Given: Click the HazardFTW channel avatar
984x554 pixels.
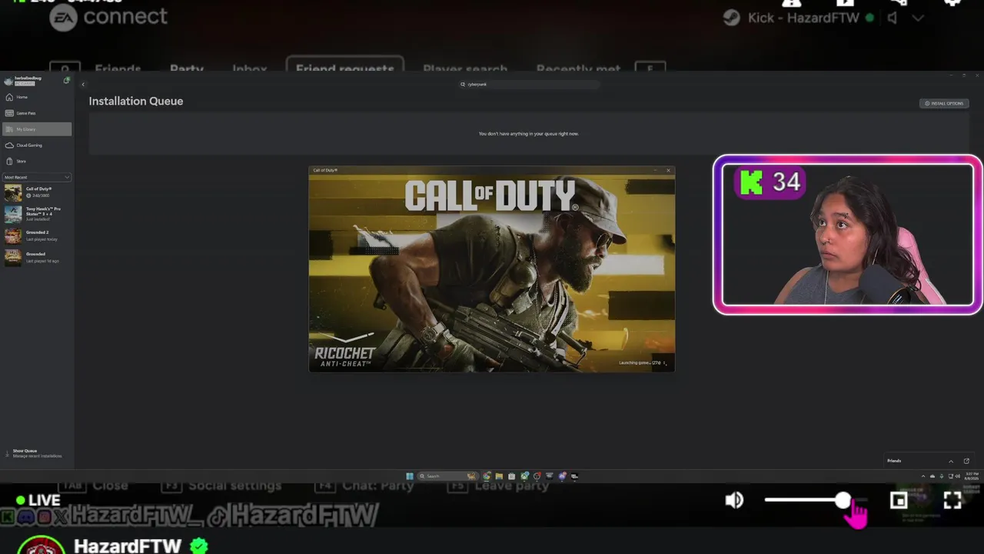Looking at the screenshot, I should [41, 545].
